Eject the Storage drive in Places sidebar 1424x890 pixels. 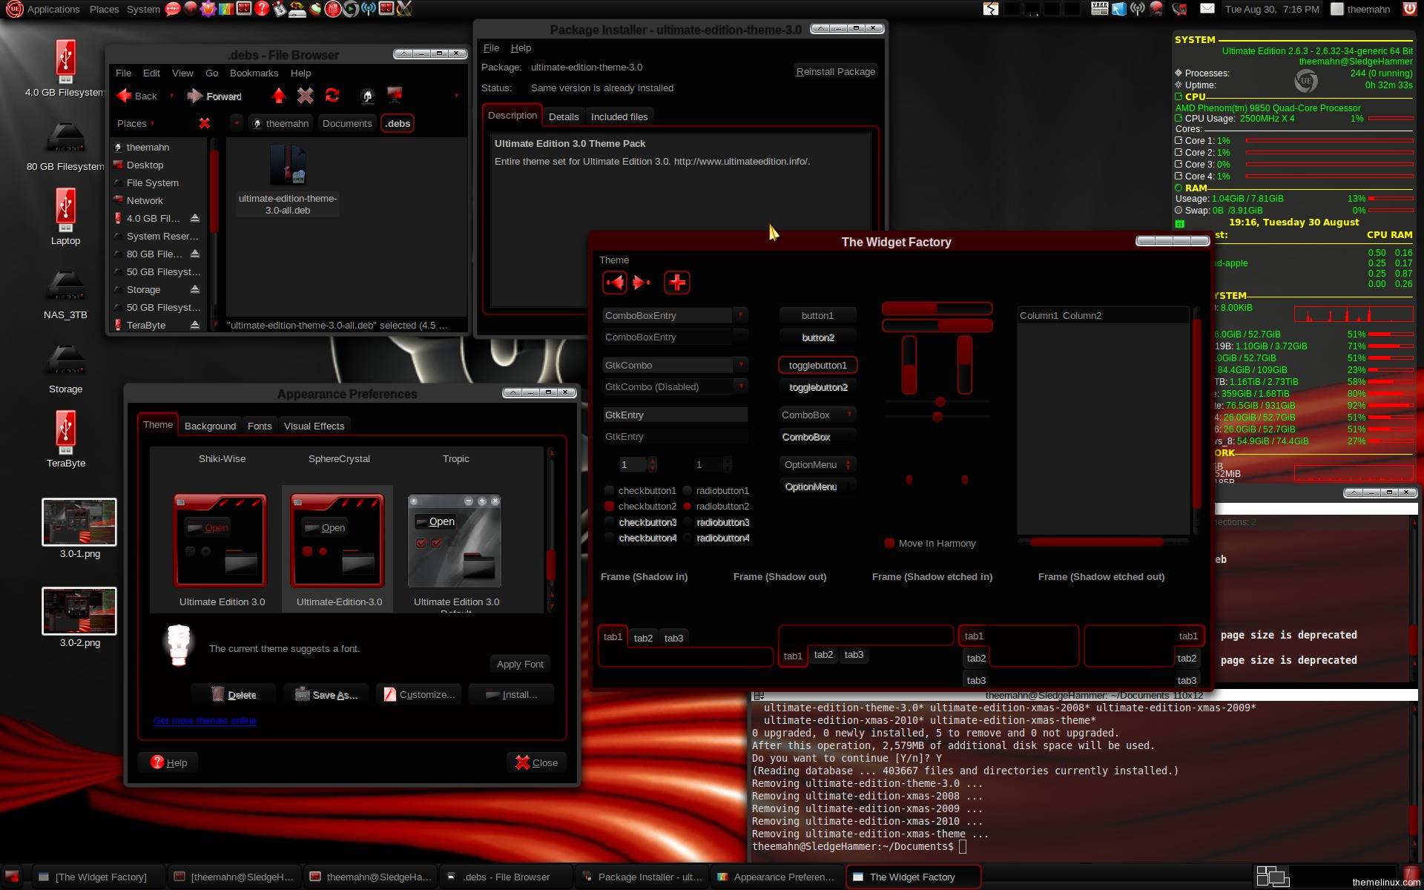pyautogui.click(x=194, y=289)
